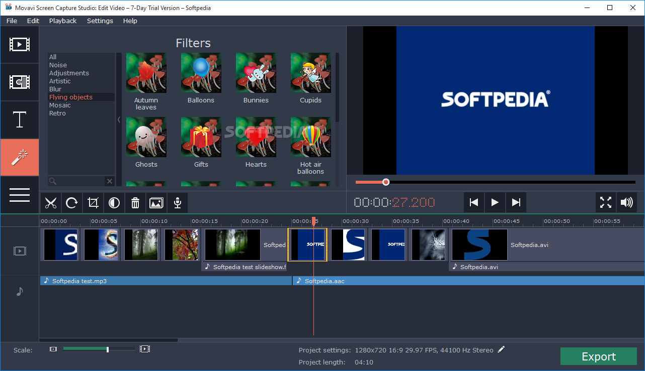Open the Transitions tab in sidebar

pos(20,82)
